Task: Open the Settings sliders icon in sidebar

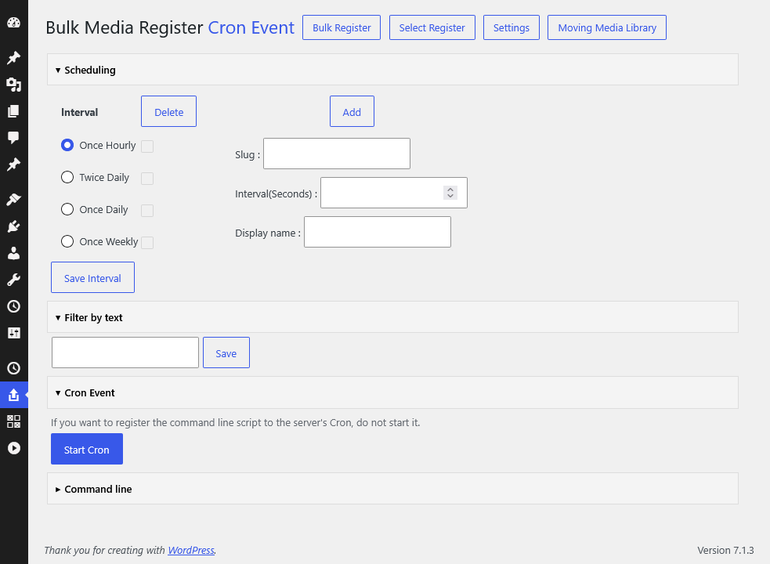Action: pyautogui.click(x=14, y=333)
